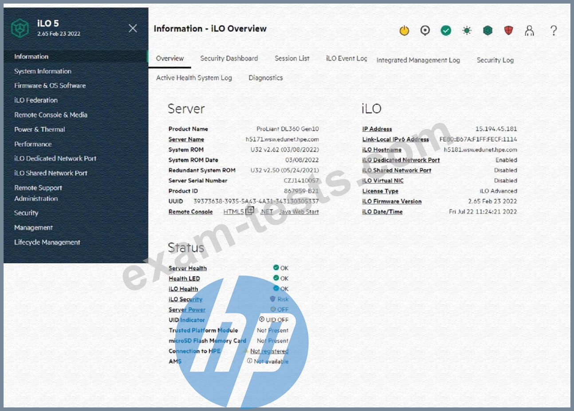
Task: Open Firmware & OS Software in sidebar
Action: pos(50,86)
